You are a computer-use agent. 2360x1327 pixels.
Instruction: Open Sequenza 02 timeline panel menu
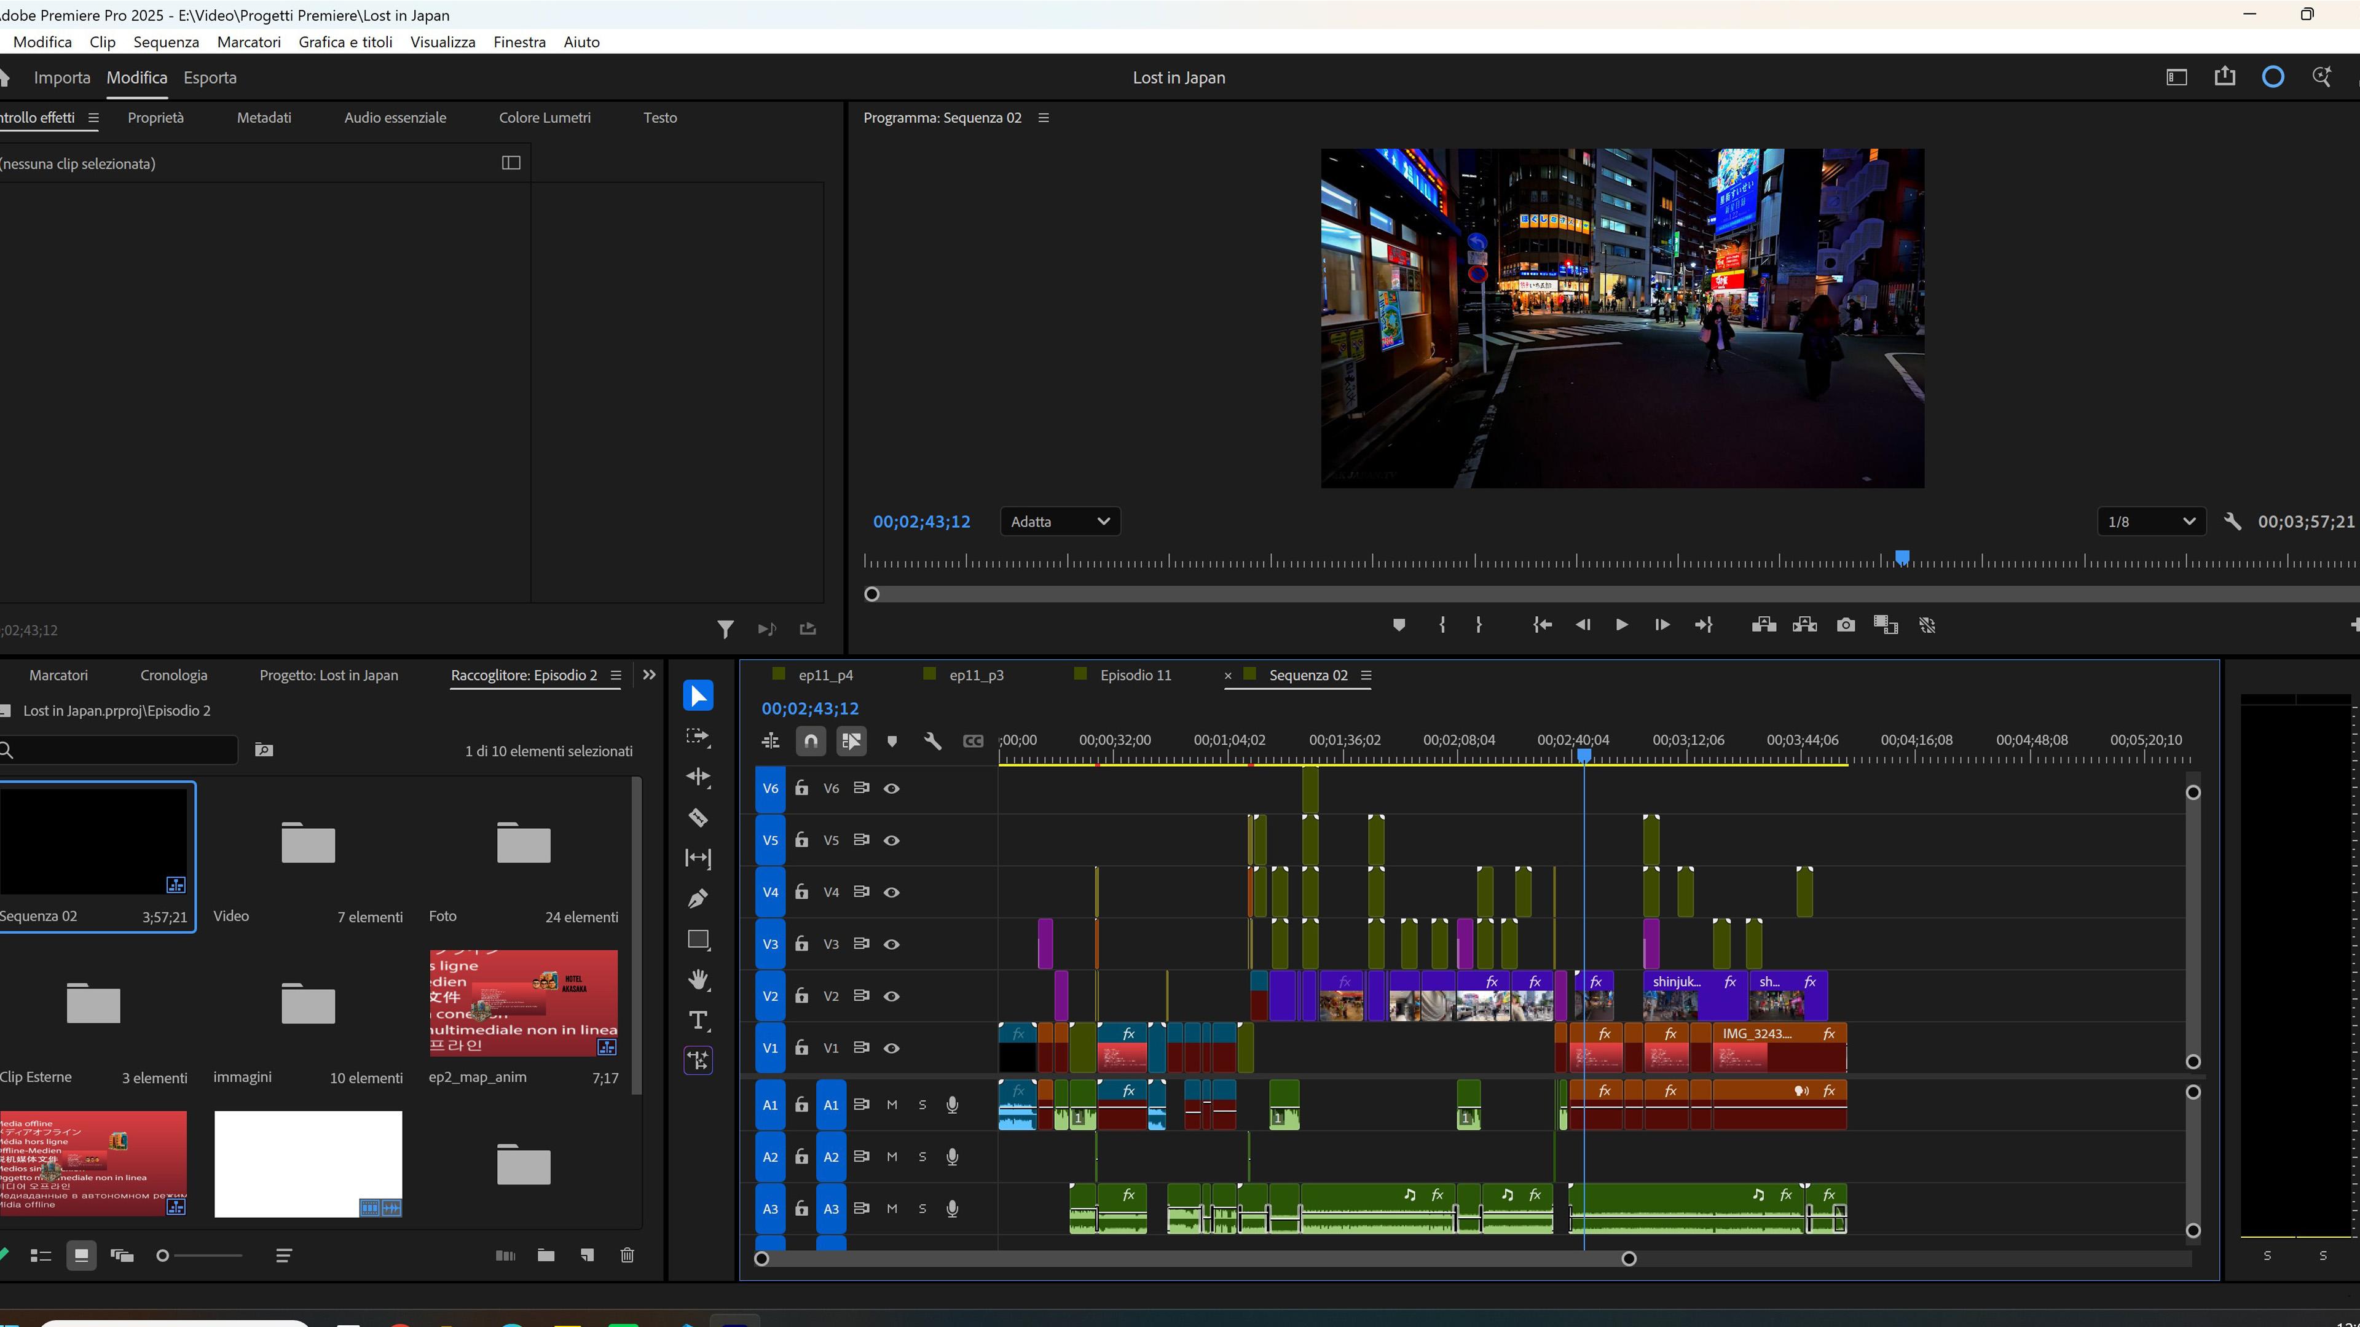click(x=1366, y=676)
